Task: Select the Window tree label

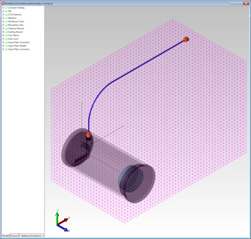Action: [x=12, y=18]
